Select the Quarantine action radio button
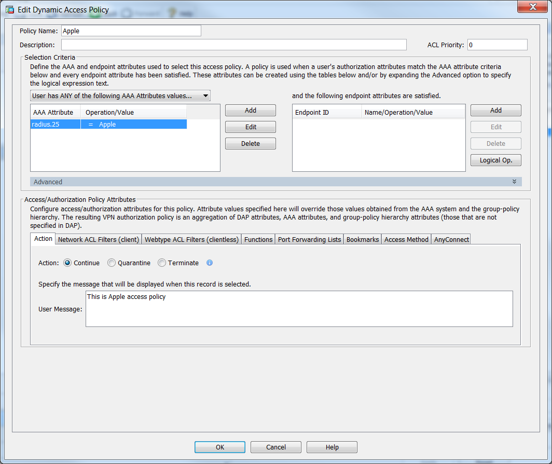The width and height of the screenshot is (552, 464). click(112, 263)
